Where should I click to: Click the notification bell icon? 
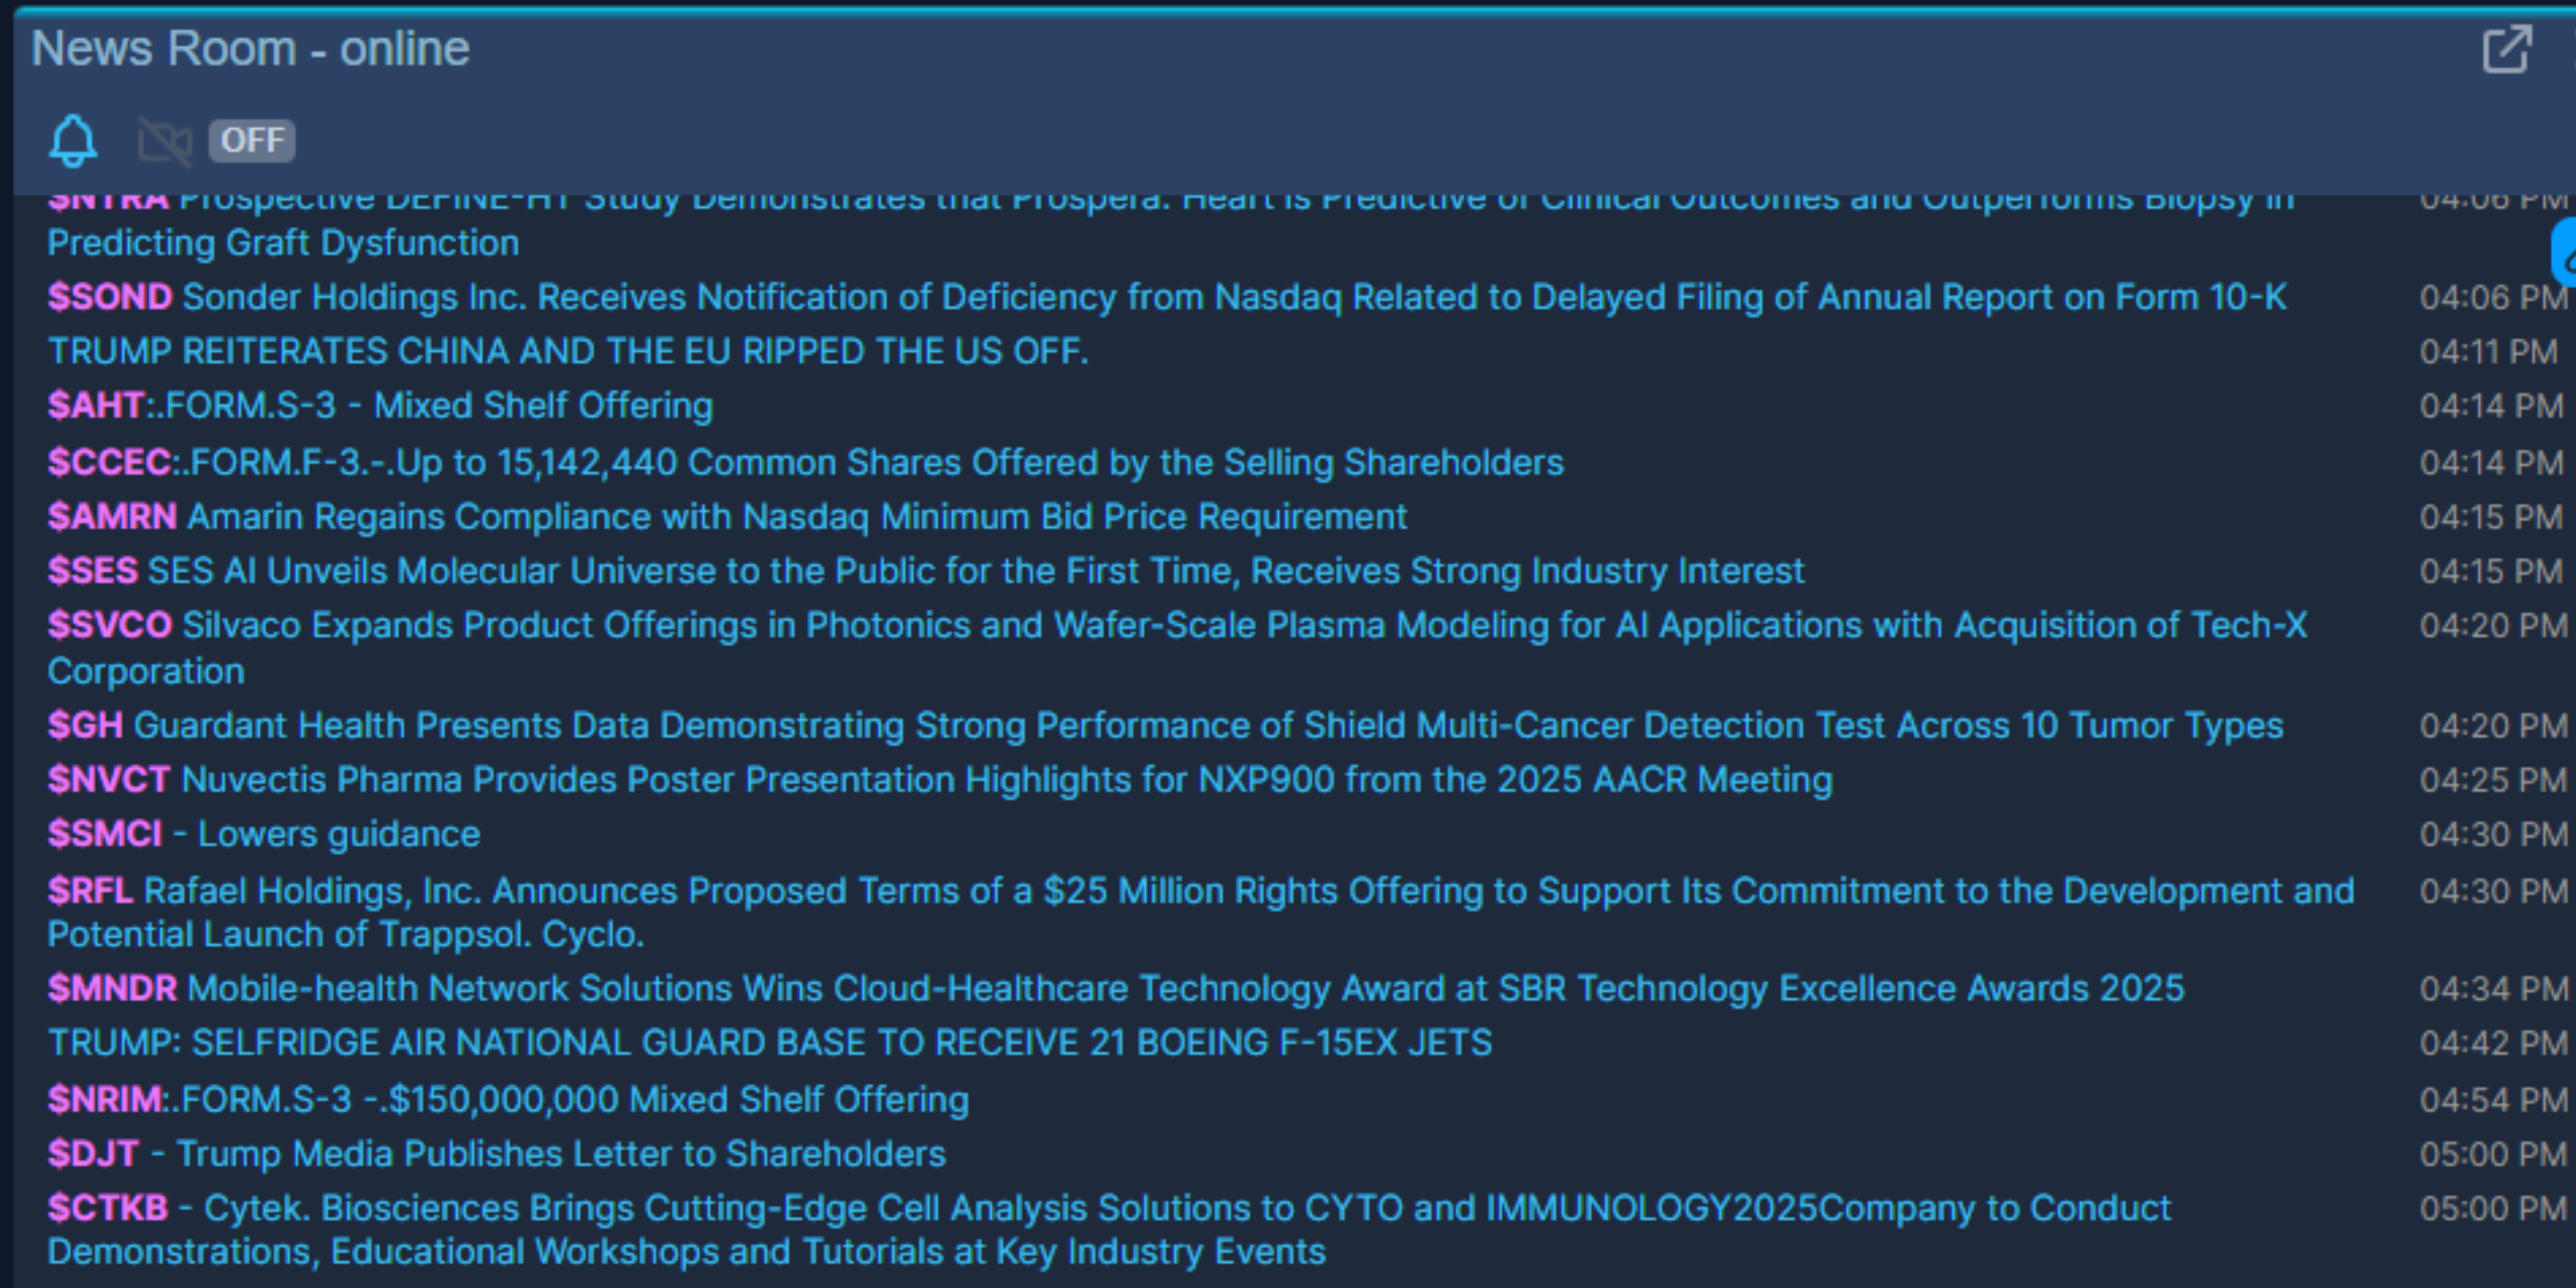(x=73, y=140)
